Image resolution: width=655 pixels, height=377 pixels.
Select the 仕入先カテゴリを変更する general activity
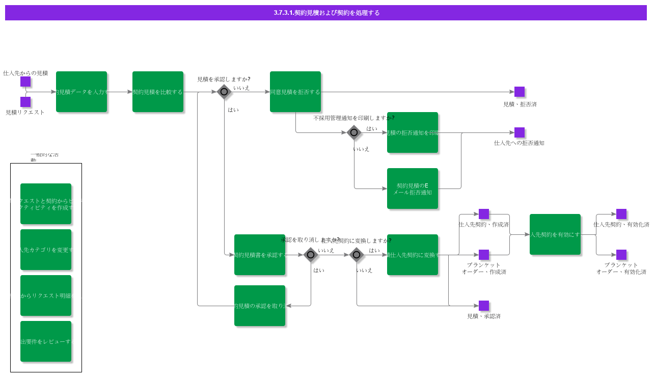tap(46, 250)
